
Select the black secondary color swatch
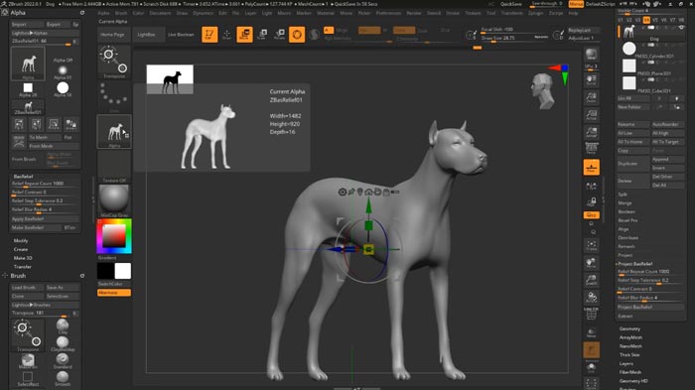pyautogui.click(x=105, y=270)
